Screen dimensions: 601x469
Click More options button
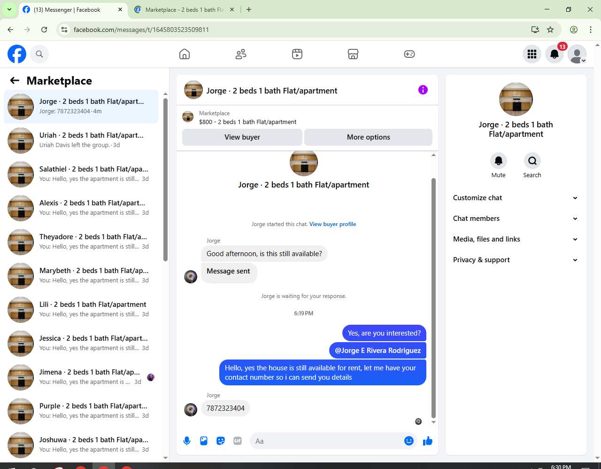point(369,137)
